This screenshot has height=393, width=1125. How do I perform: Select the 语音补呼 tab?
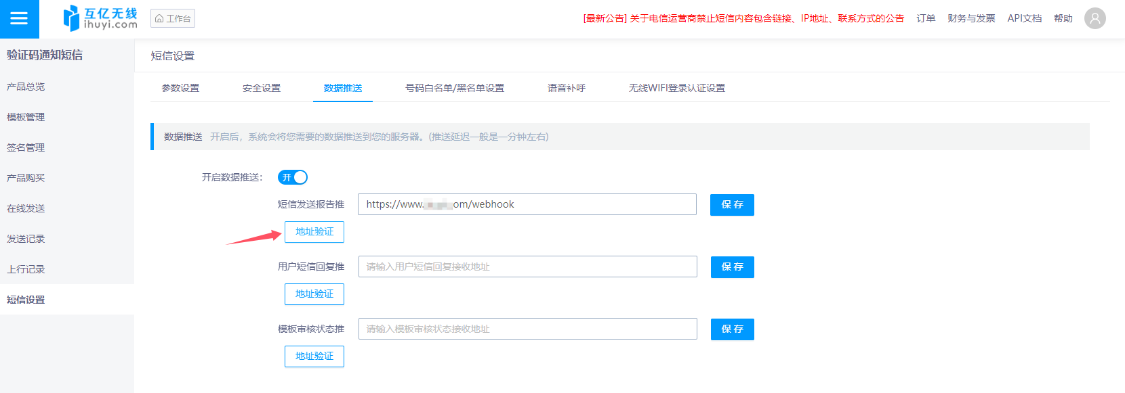point(566,88)
